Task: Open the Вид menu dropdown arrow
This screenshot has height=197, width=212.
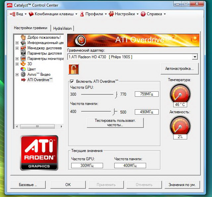Action: point(26,14)
